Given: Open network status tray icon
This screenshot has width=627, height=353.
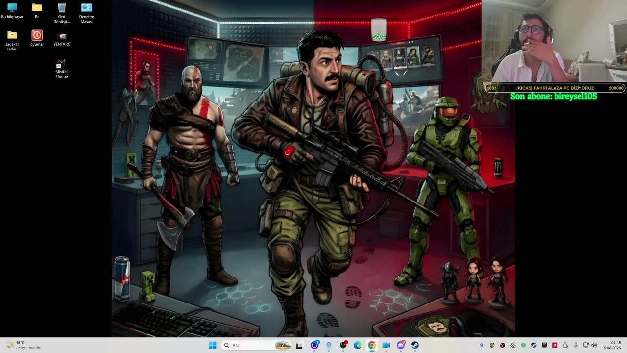Looking at the screenshot, I should [586, 345].
